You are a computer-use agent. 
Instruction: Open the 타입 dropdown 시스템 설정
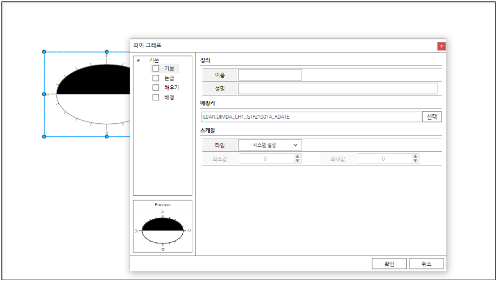pos(270,145)
